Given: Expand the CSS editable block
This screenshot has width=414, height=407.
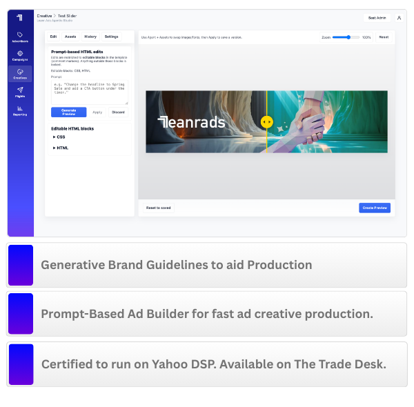Looking at the screenshot, I should [60, 137].
